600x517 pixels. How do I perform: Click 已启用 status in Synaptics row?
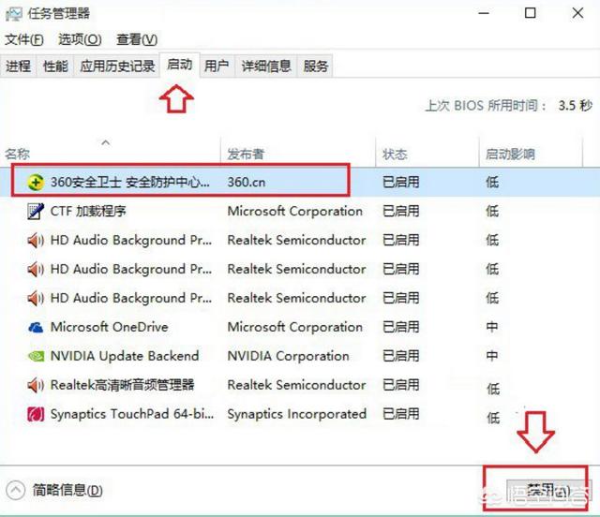coord(400,414)
